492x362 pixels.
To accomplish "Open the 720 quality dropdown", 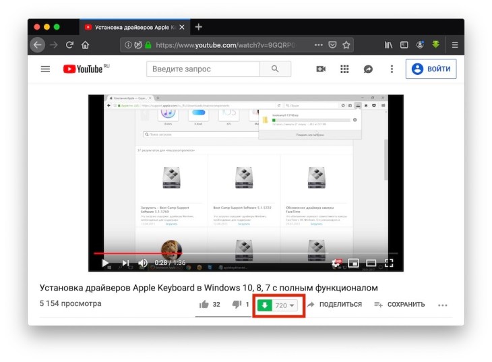I will click(x=284, y=305).
